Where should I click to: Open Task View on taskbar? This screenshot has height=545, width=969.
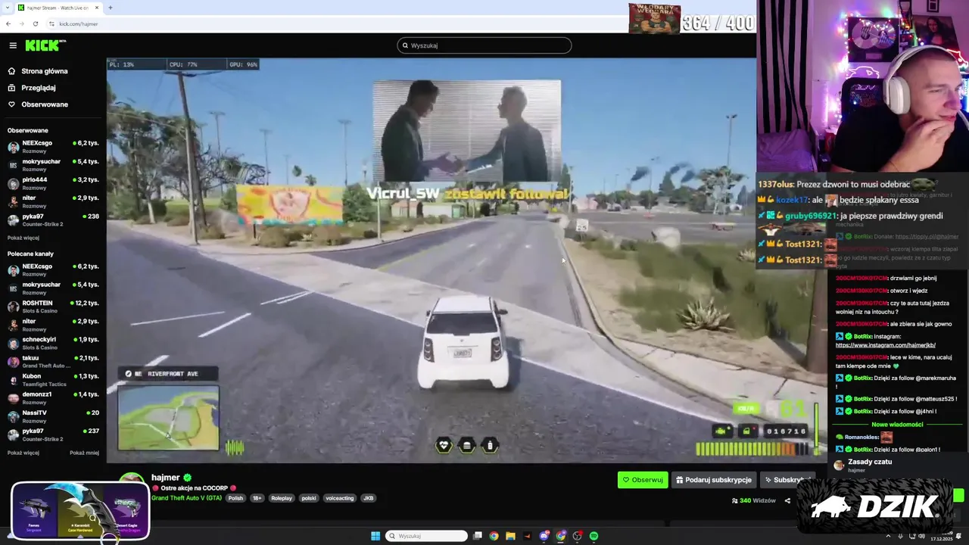coord(478,536)
